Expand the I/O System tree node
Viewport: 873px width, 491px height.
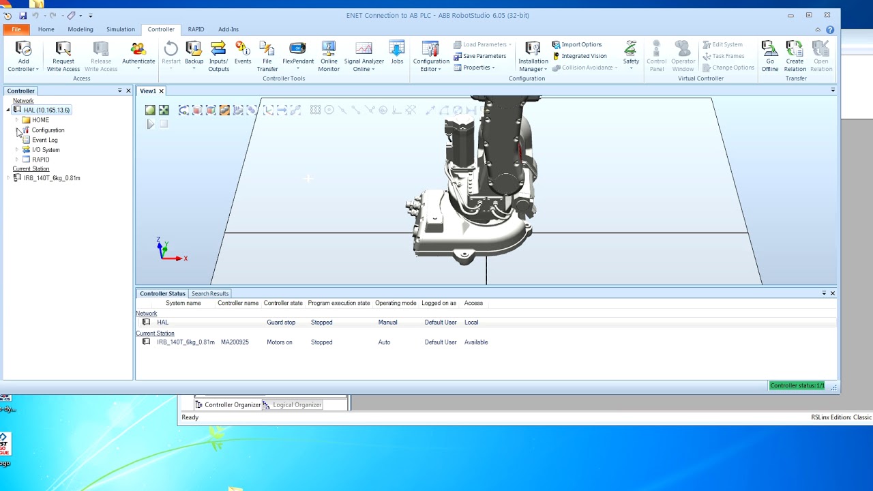(16, 150)
